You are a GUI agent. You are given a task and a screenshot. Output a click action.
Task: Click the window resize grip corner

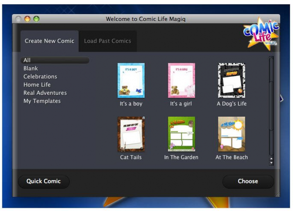277,195
